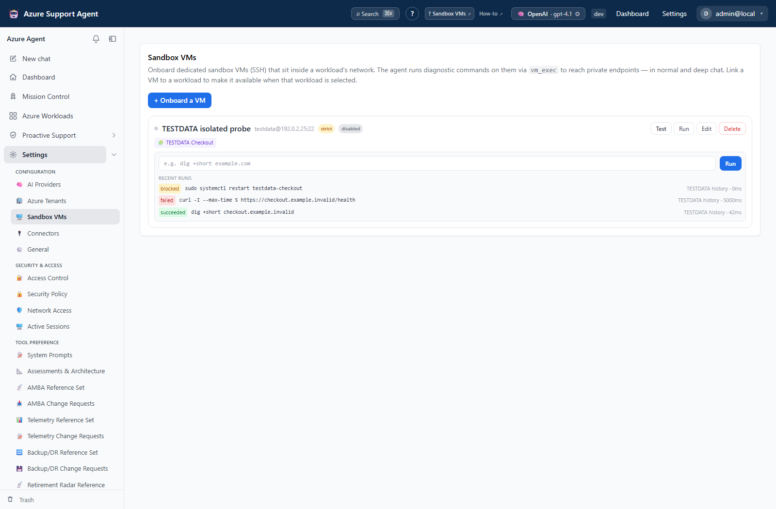Click the Security Policy padlock icon
This screenshot has height=509, width=776.
[19, 294]
